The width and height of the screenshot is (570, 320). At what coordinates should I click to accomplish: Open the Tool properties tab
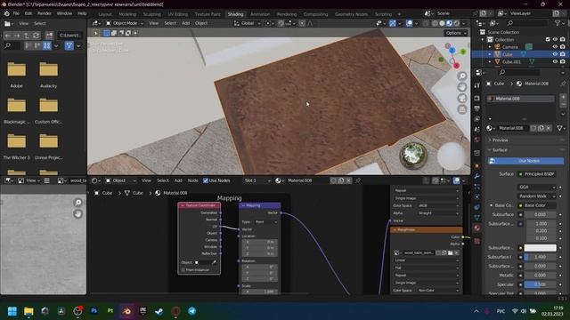477,85
